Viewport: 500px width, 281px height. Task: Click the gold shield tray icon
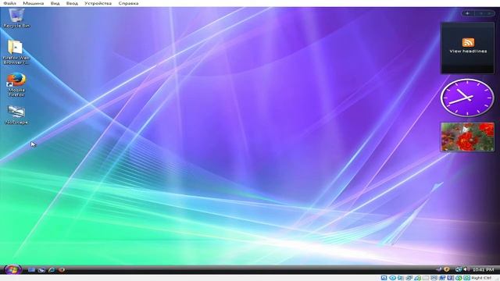pos(446,269)
